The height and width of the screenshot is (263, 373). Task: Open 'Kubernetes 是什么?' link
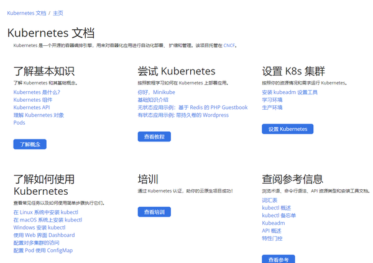[x=37, y=92]
